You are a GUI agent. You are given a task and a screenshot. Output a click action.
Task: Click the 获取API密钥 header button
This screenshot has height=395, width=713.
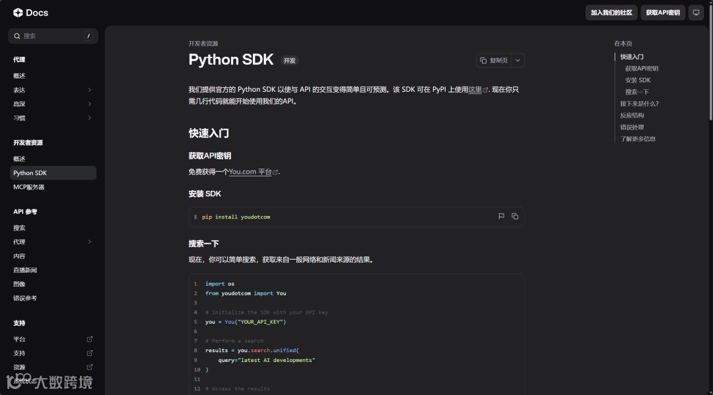point(663,13)
